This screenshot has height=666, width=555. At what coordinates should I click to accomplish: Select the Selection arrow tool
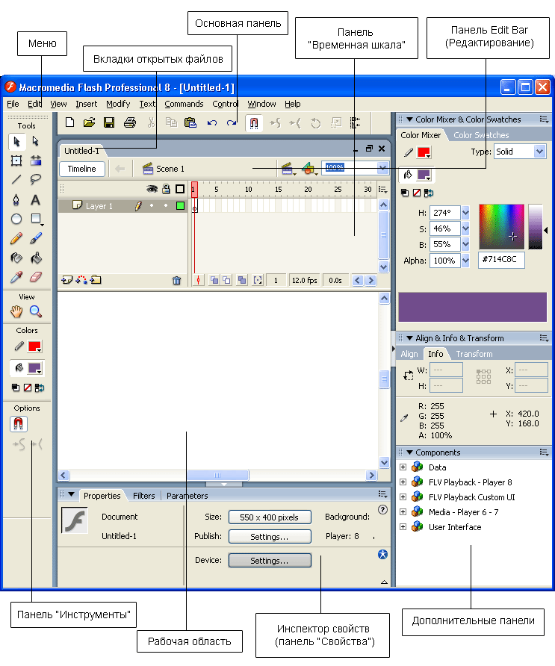click(x=16, y=141)
